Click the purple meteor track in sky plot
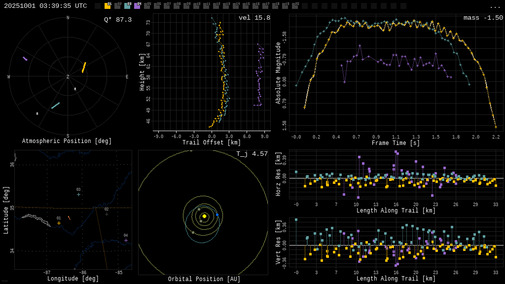 point(25,59)
